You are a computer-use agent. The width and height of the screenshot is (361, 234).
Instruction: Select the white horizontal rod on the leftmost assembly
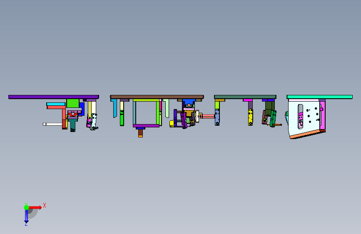click(x=52, y=124)
